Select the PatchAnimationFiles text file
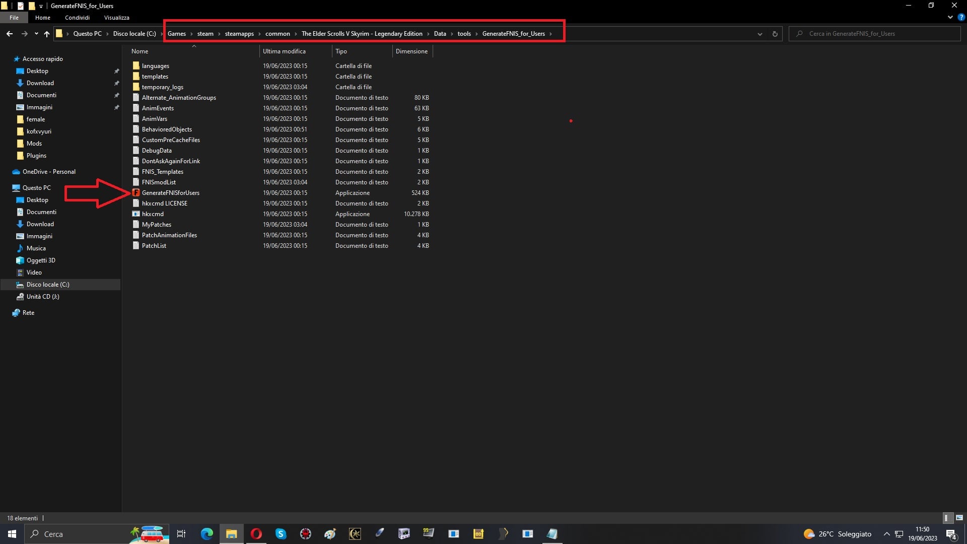This screenshot has width=967, height=544. click(169, 235)
